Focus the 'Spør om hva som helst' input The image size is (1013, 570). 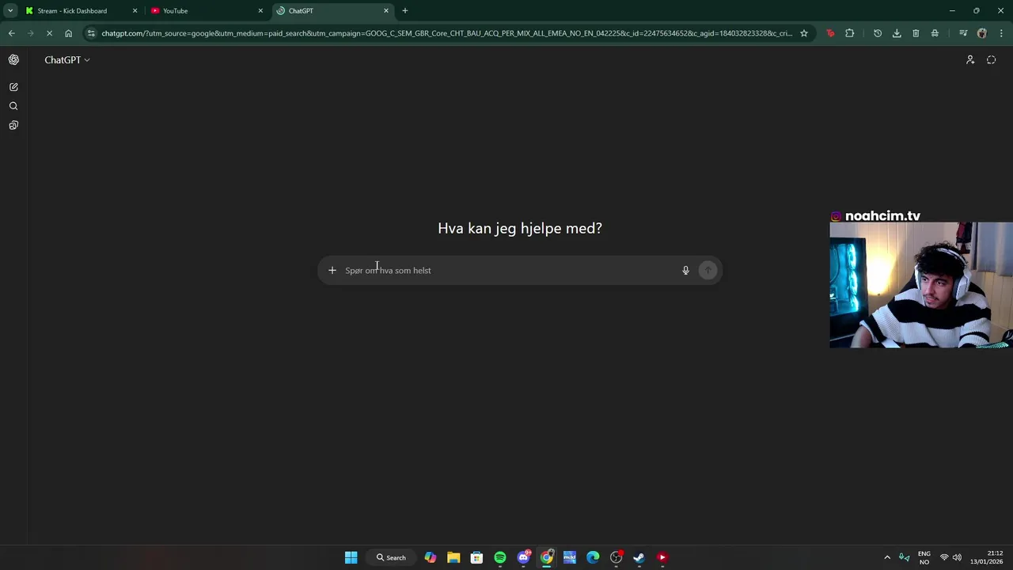point(509,271)
